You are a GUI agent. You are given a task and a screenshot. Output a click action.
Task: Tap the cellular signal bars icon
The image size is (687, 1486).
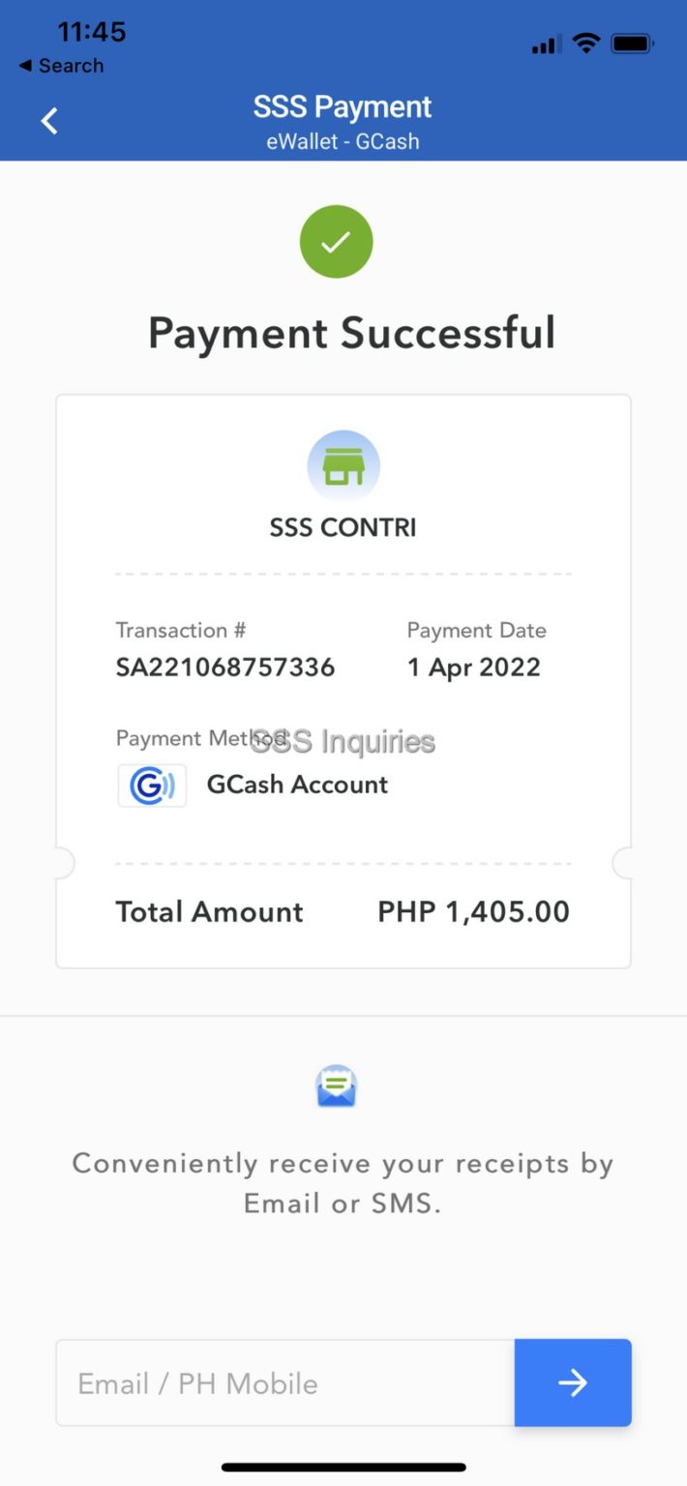click(x=545, y=43)
